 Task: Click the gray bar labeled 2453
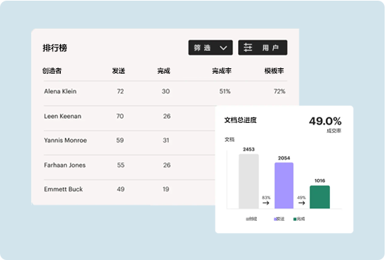[249, 181]
